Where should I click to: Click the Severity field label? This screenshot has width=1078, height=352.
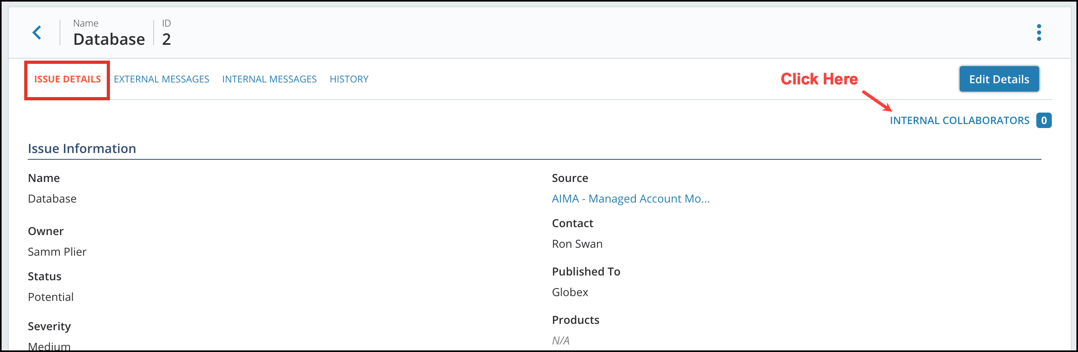point(49,326)
